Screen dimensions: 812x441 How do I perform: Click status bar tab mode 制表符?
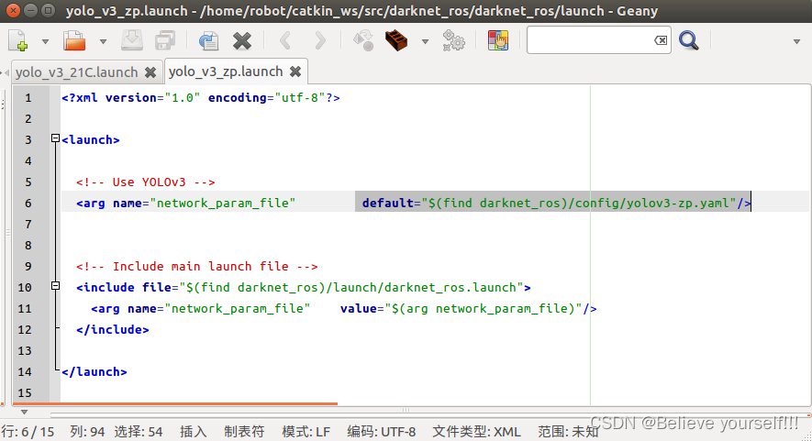point(244,432)
